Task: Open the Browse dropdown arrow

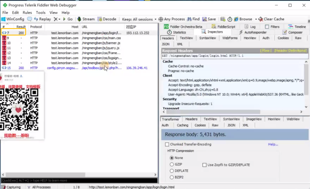Action: point(256,19)
